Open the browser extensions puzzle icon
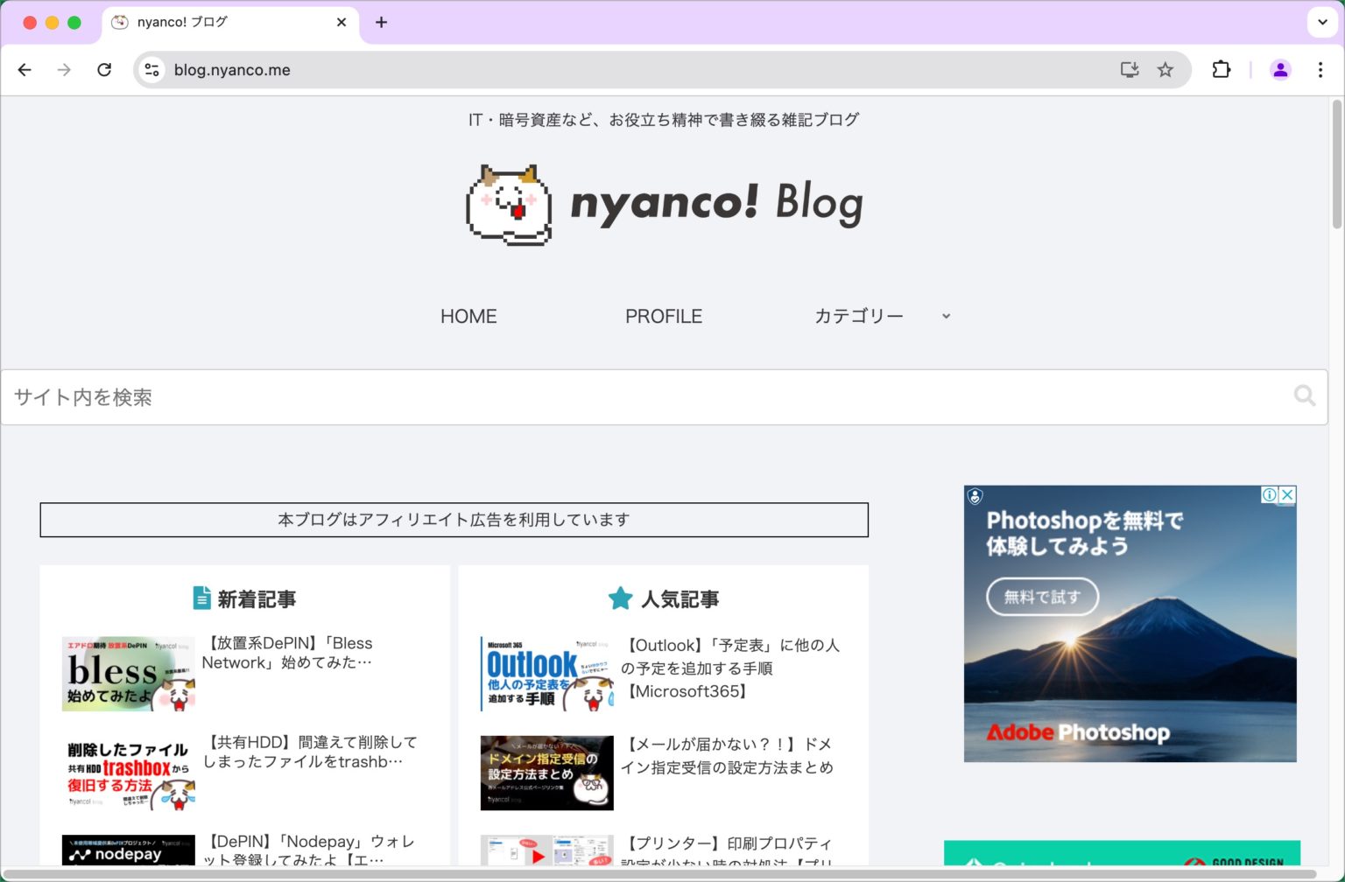Image resolution: width=1345 pixels, height=882 pixels. click(1221, 69)
